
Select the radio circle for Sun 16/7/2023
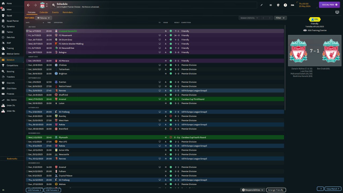coord(27,40)
